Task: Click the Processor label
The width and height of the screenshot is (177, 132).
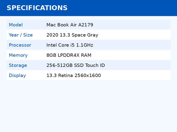Action: 20,45
